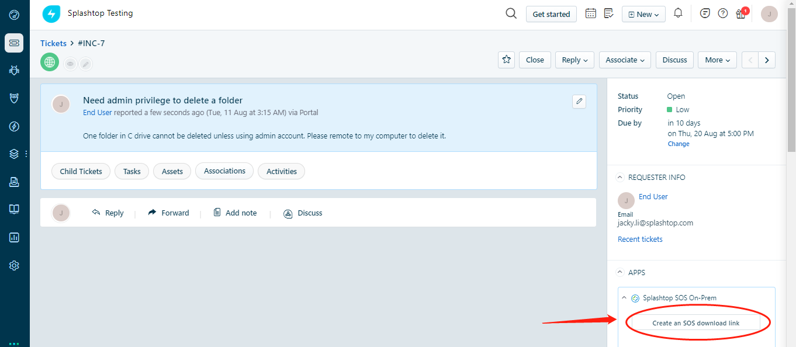Click Reply below the ticket description
Screen dimensions: 796x347
(108, 213)
